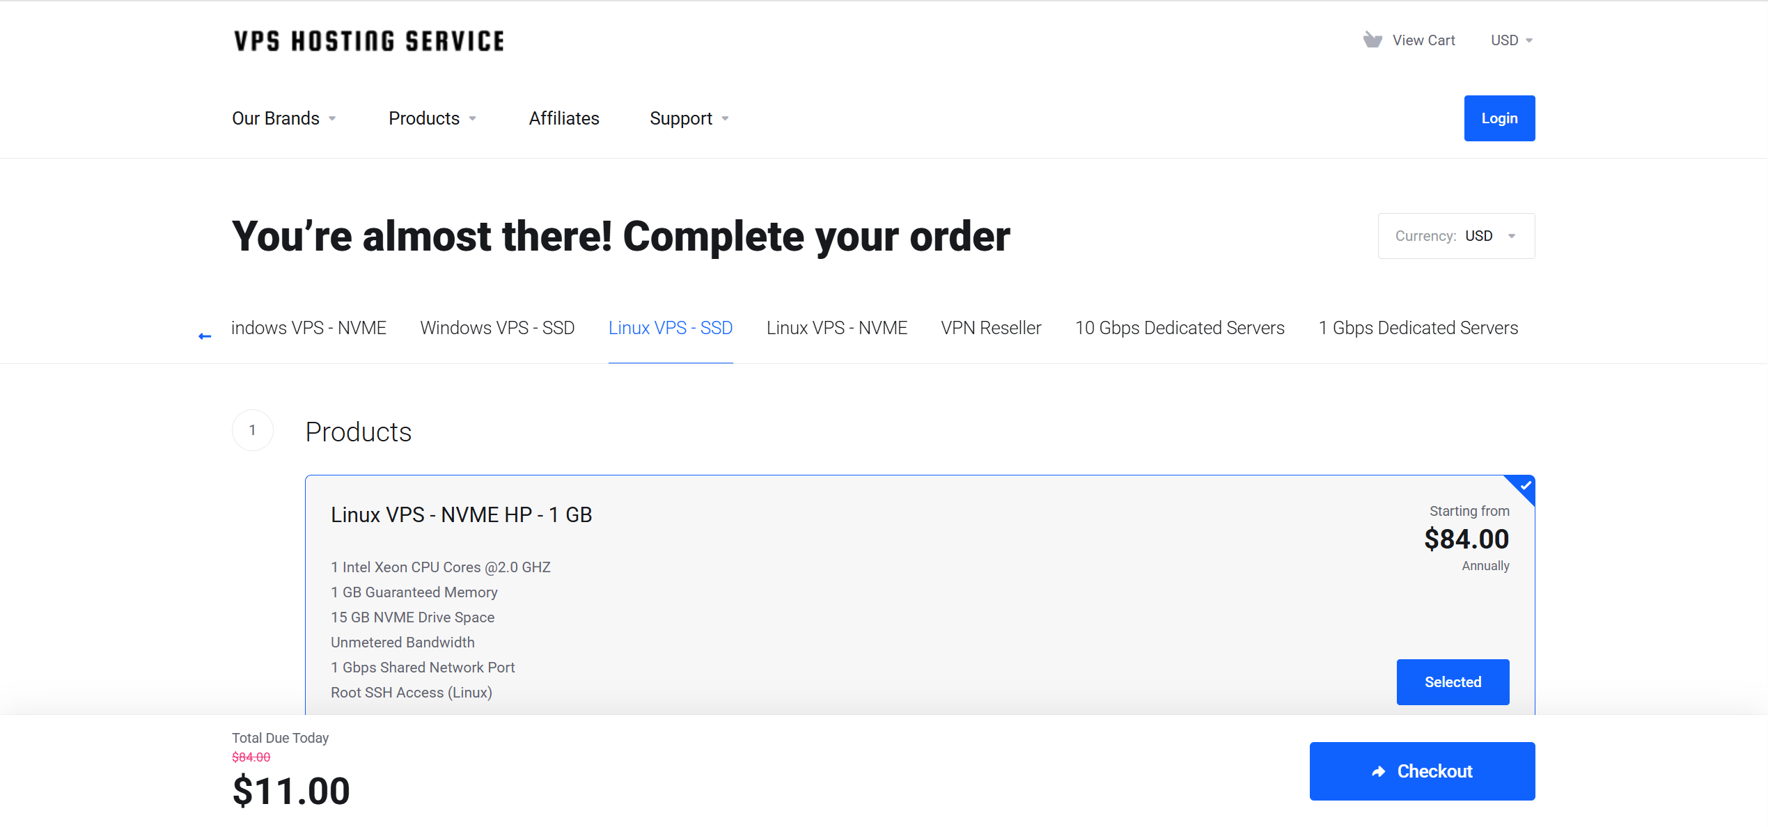1768x827 pixels.
Task: Click the step 1 circle beside Products
Action: tap(253, 430)
